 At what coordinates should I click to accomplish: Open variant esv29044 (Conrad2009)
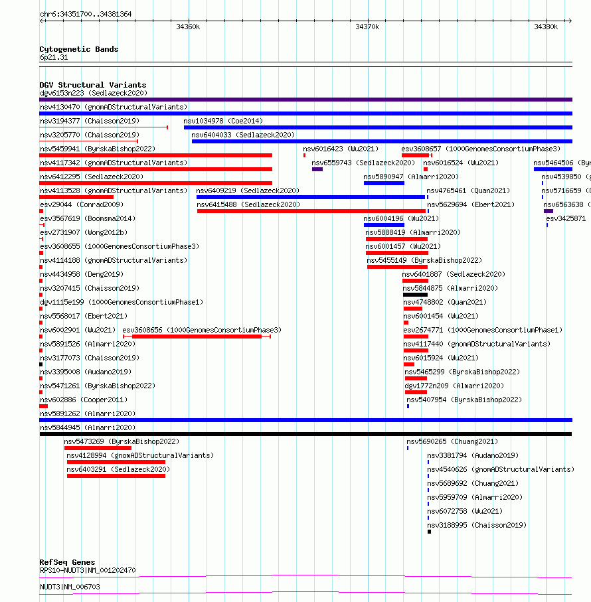pos(82,204)
